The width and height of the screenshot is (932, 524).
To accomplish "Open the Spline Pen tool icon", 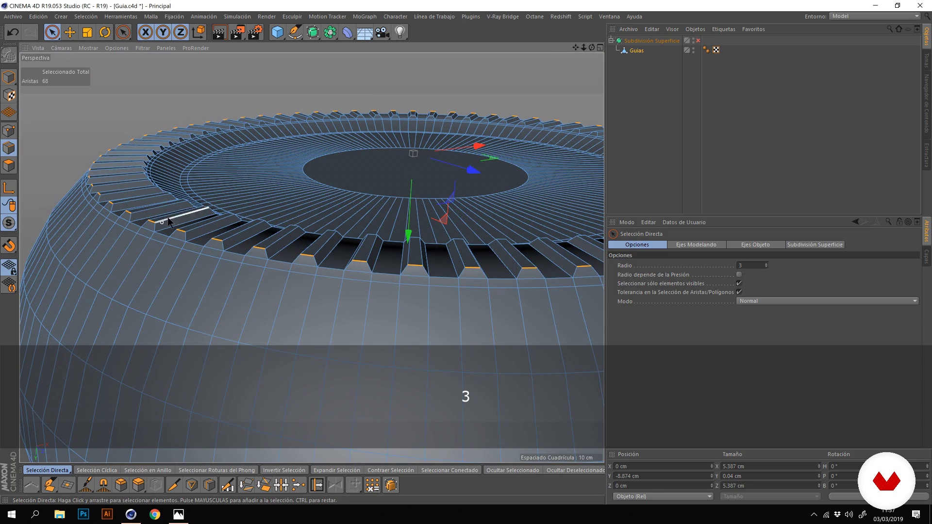I will pyautogui.click(x=295, y=33).
